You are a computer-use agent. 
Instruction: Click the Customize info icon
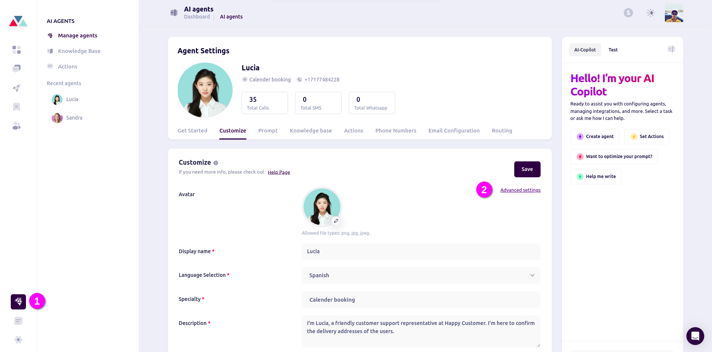tap(216, 163)
